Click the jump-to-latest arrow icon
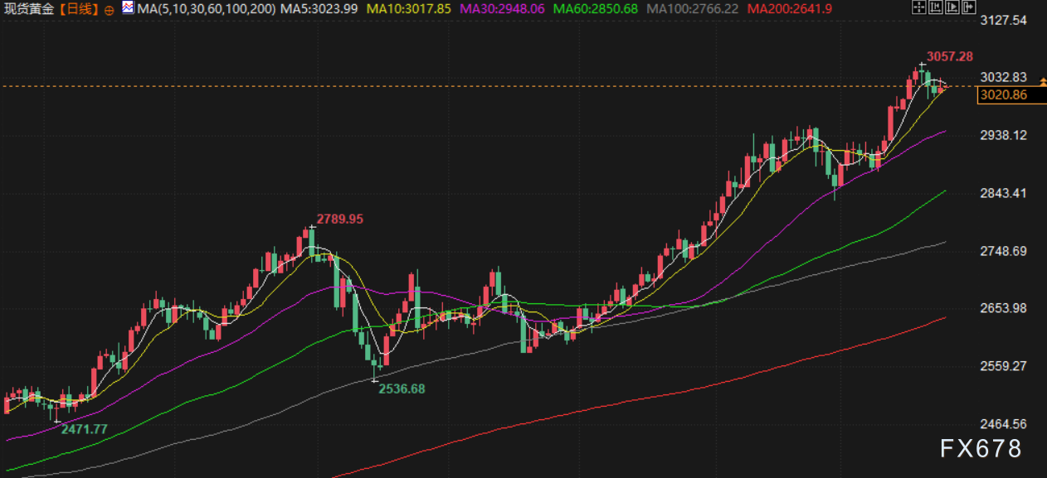This screenshot has width=1047, height=478. 967,8
